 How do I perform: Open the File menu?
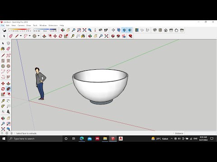coord(3,26)
